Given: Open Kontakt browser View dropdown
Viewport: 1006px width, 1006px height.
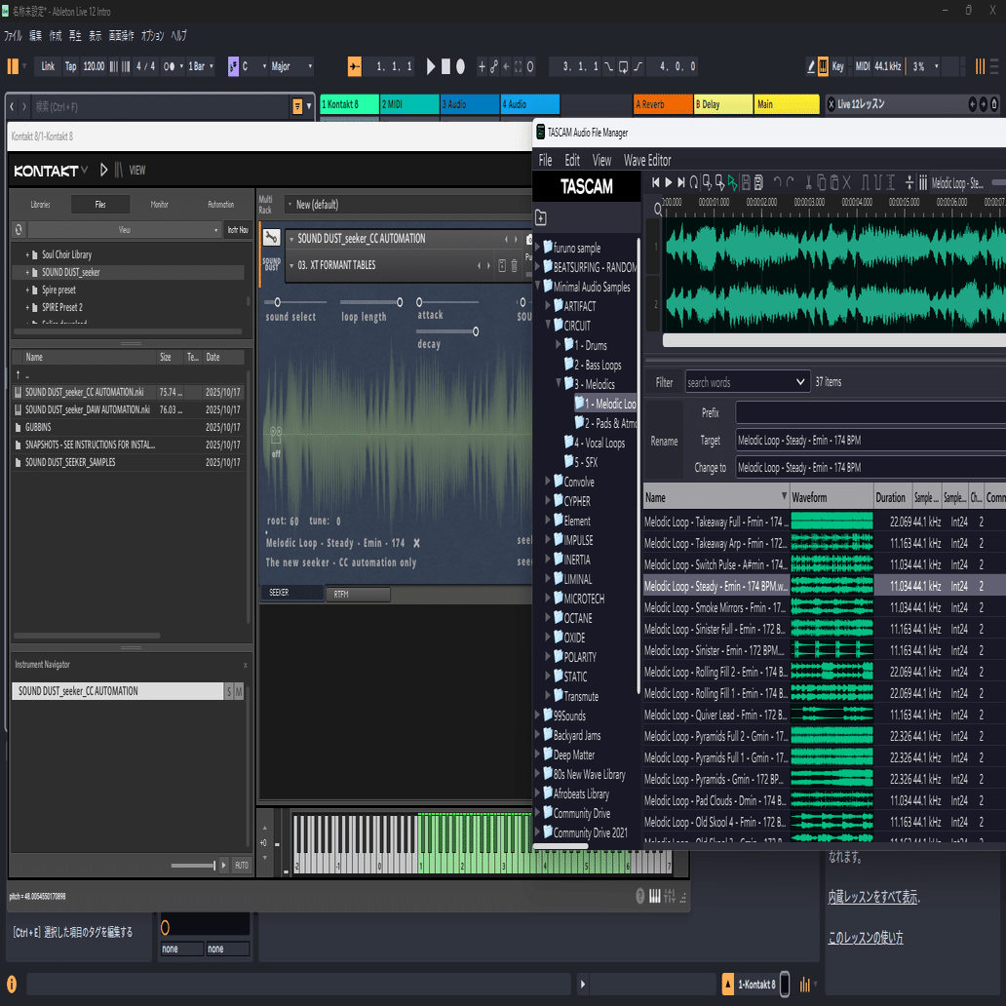Looking at the screenshot, I should (x=124, y=230).
